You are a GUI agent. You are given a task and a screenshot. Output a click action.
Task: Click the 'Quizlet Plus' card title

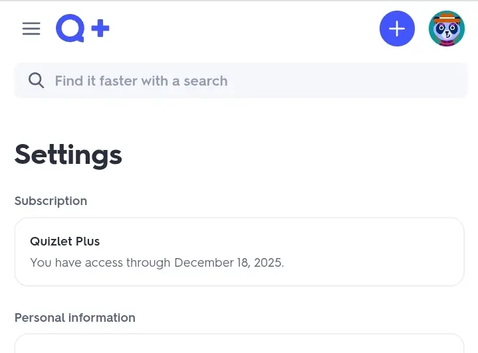(x=65, y=242)
